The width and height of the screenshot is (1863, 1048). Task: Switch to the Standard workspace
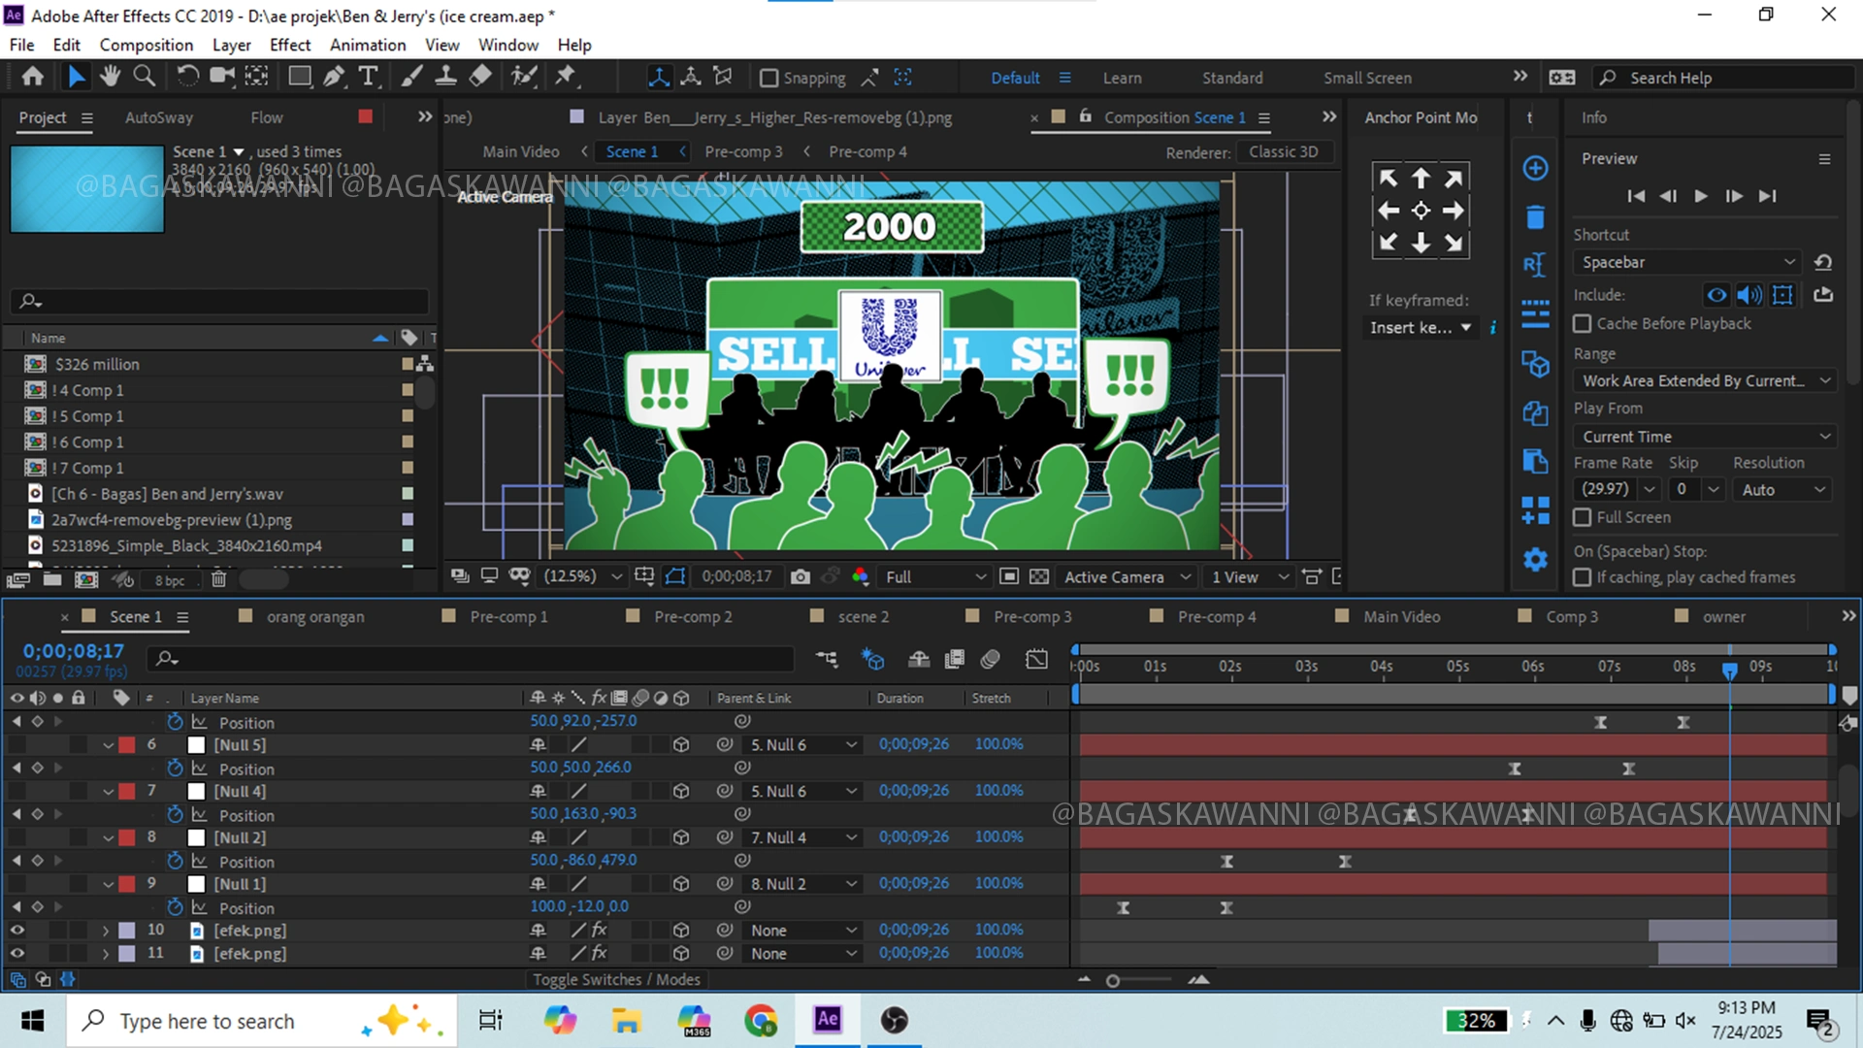click(1232, 78)
